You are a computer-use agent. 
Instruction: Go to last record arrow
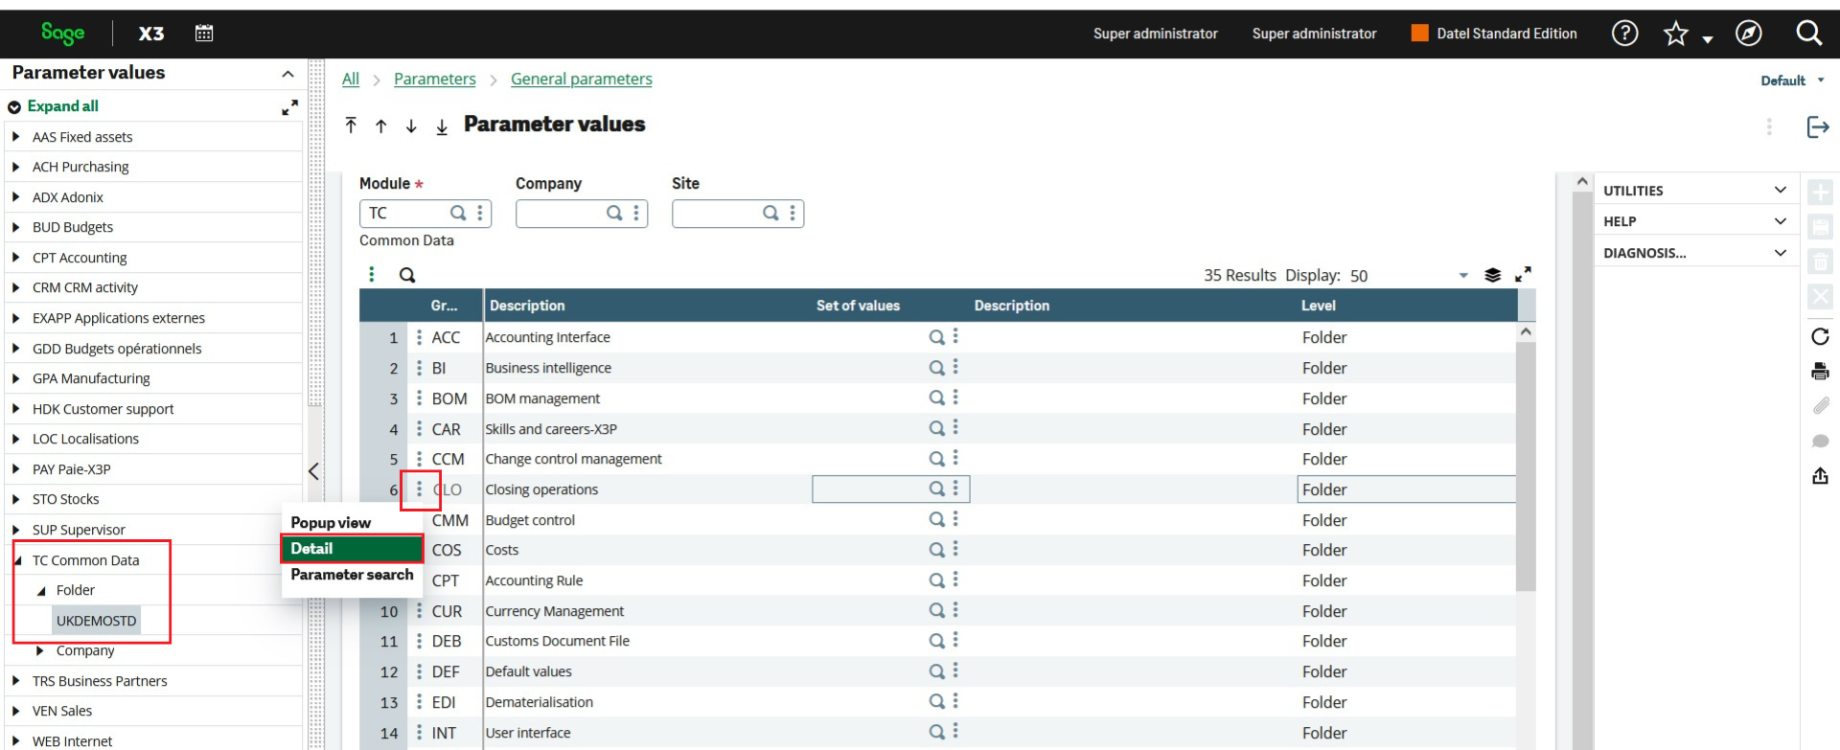click(x=442, y=126)
